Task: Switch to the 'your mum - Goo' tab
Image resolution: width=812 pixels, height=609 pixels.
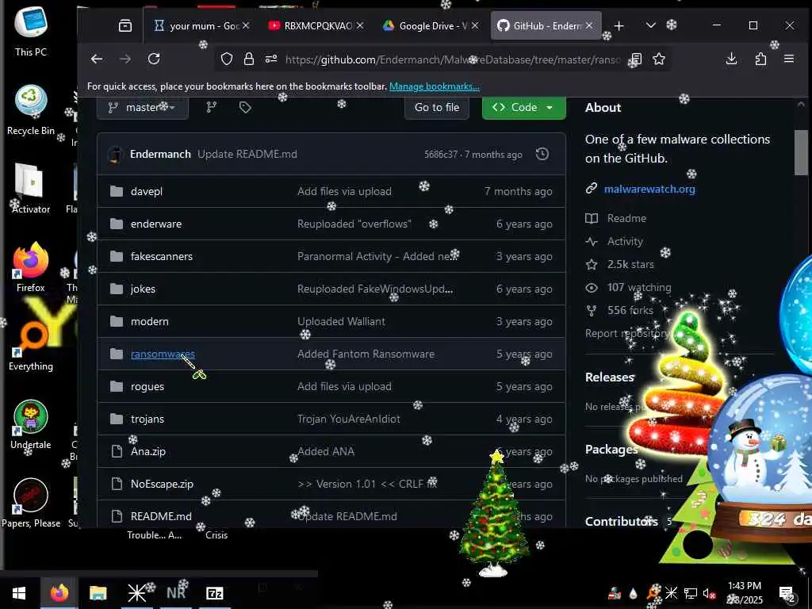Action: (203, 25)
